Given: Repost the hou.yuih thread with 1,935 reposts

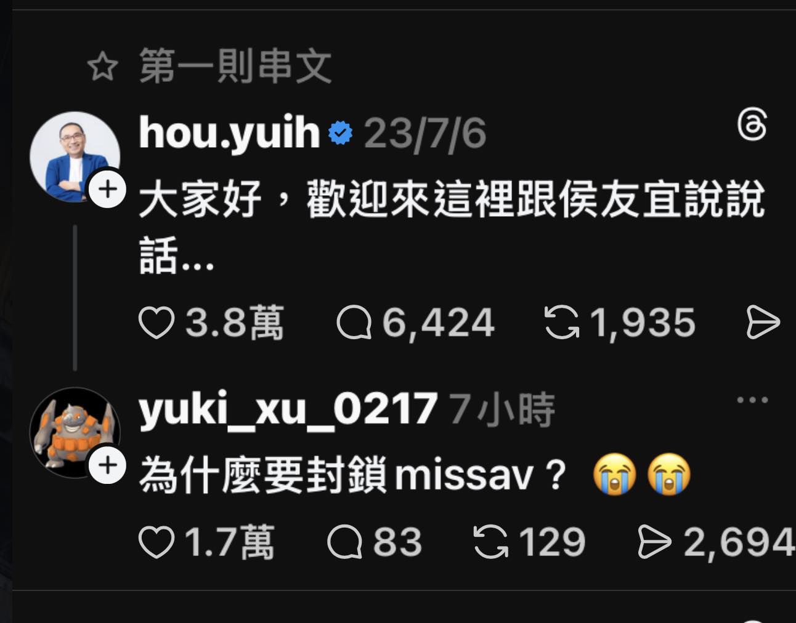Looking at the screenshot, I should point(562,323).
